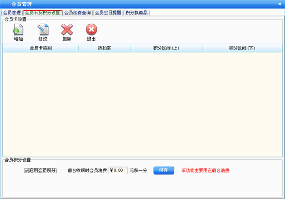
Task: Click the 删除 red cross icon
Action: (x=67, y=29)
